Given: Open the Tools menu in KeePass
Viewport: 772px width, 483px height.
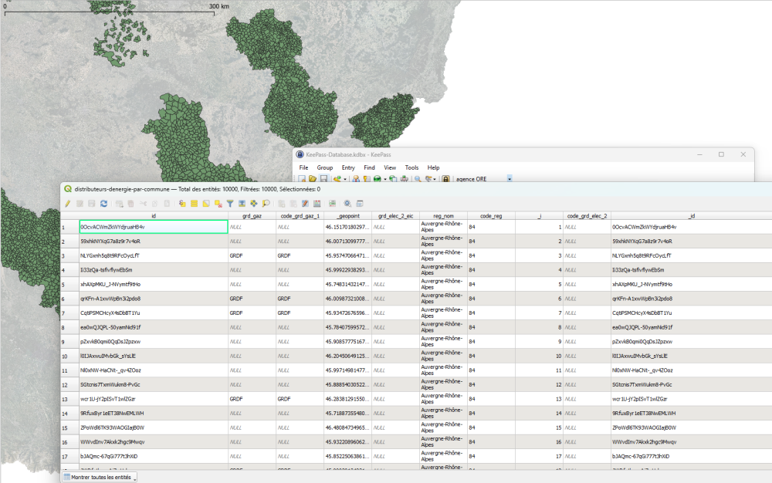Looking at the screenshot, I should [x=411, y=167].
